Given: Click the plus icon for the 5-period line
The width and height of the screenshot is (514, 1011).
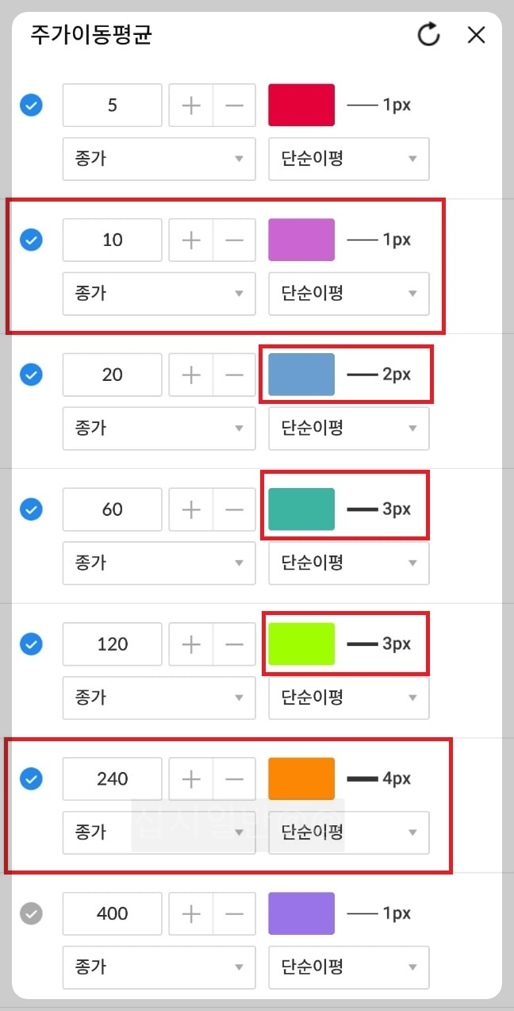Looking at the screenshot, I should click(x=190, y=104).
